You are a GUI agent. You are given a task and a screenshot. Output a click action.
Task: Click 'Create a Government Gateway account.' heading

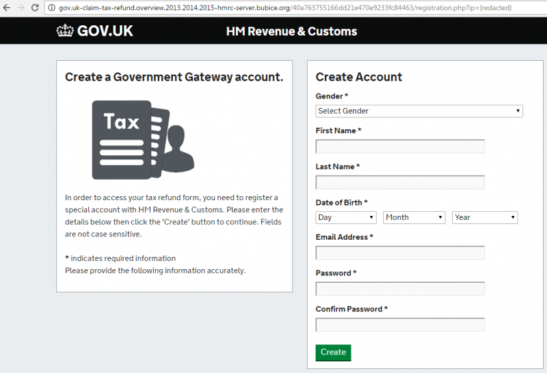point(174,77)
